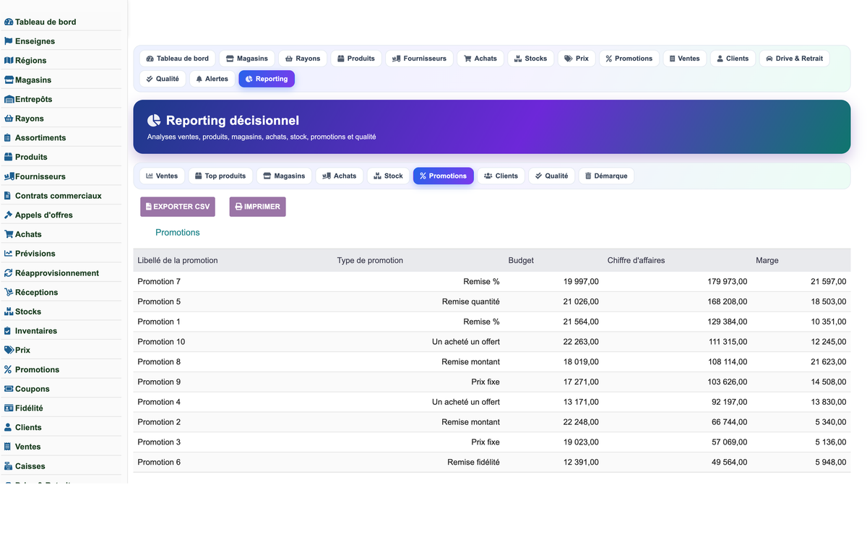
Task: Select the Reporting top navigation button
Action: coord(267,79)
